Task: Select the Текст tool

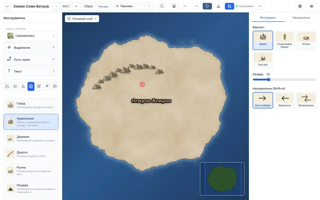Action: point(31,71)
